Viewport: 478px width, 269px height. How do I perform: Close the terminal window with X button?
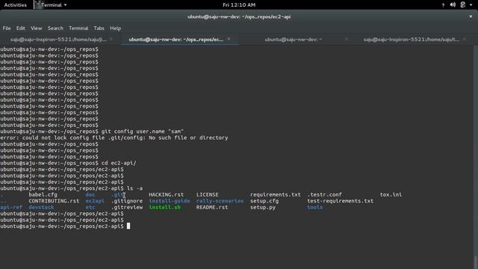(x=471, y=16)
